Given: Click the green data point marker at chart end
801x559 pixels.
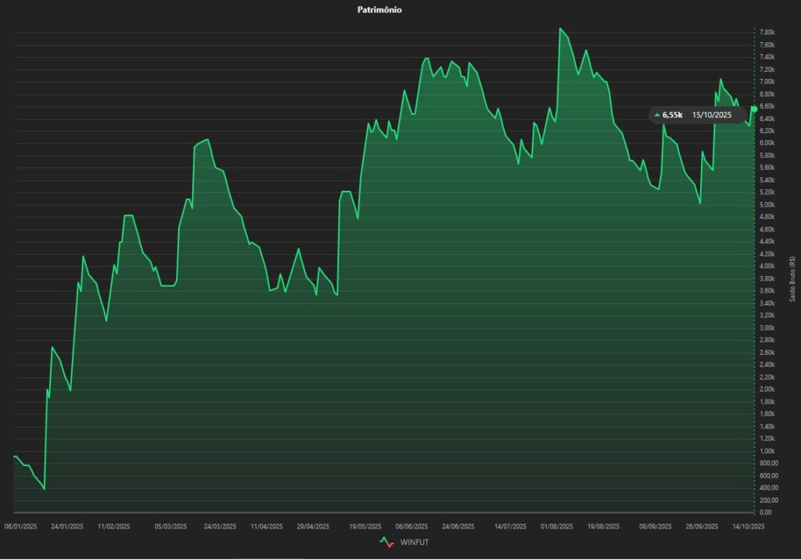Looking at the screenshot, I should (754, 109).
